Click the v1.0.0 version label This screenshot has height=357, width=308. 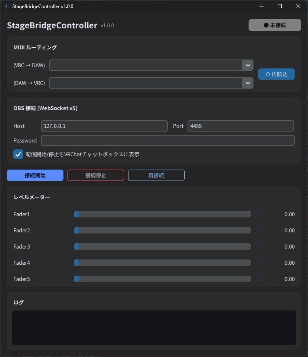pyautogui.click(x=107, y=25)
